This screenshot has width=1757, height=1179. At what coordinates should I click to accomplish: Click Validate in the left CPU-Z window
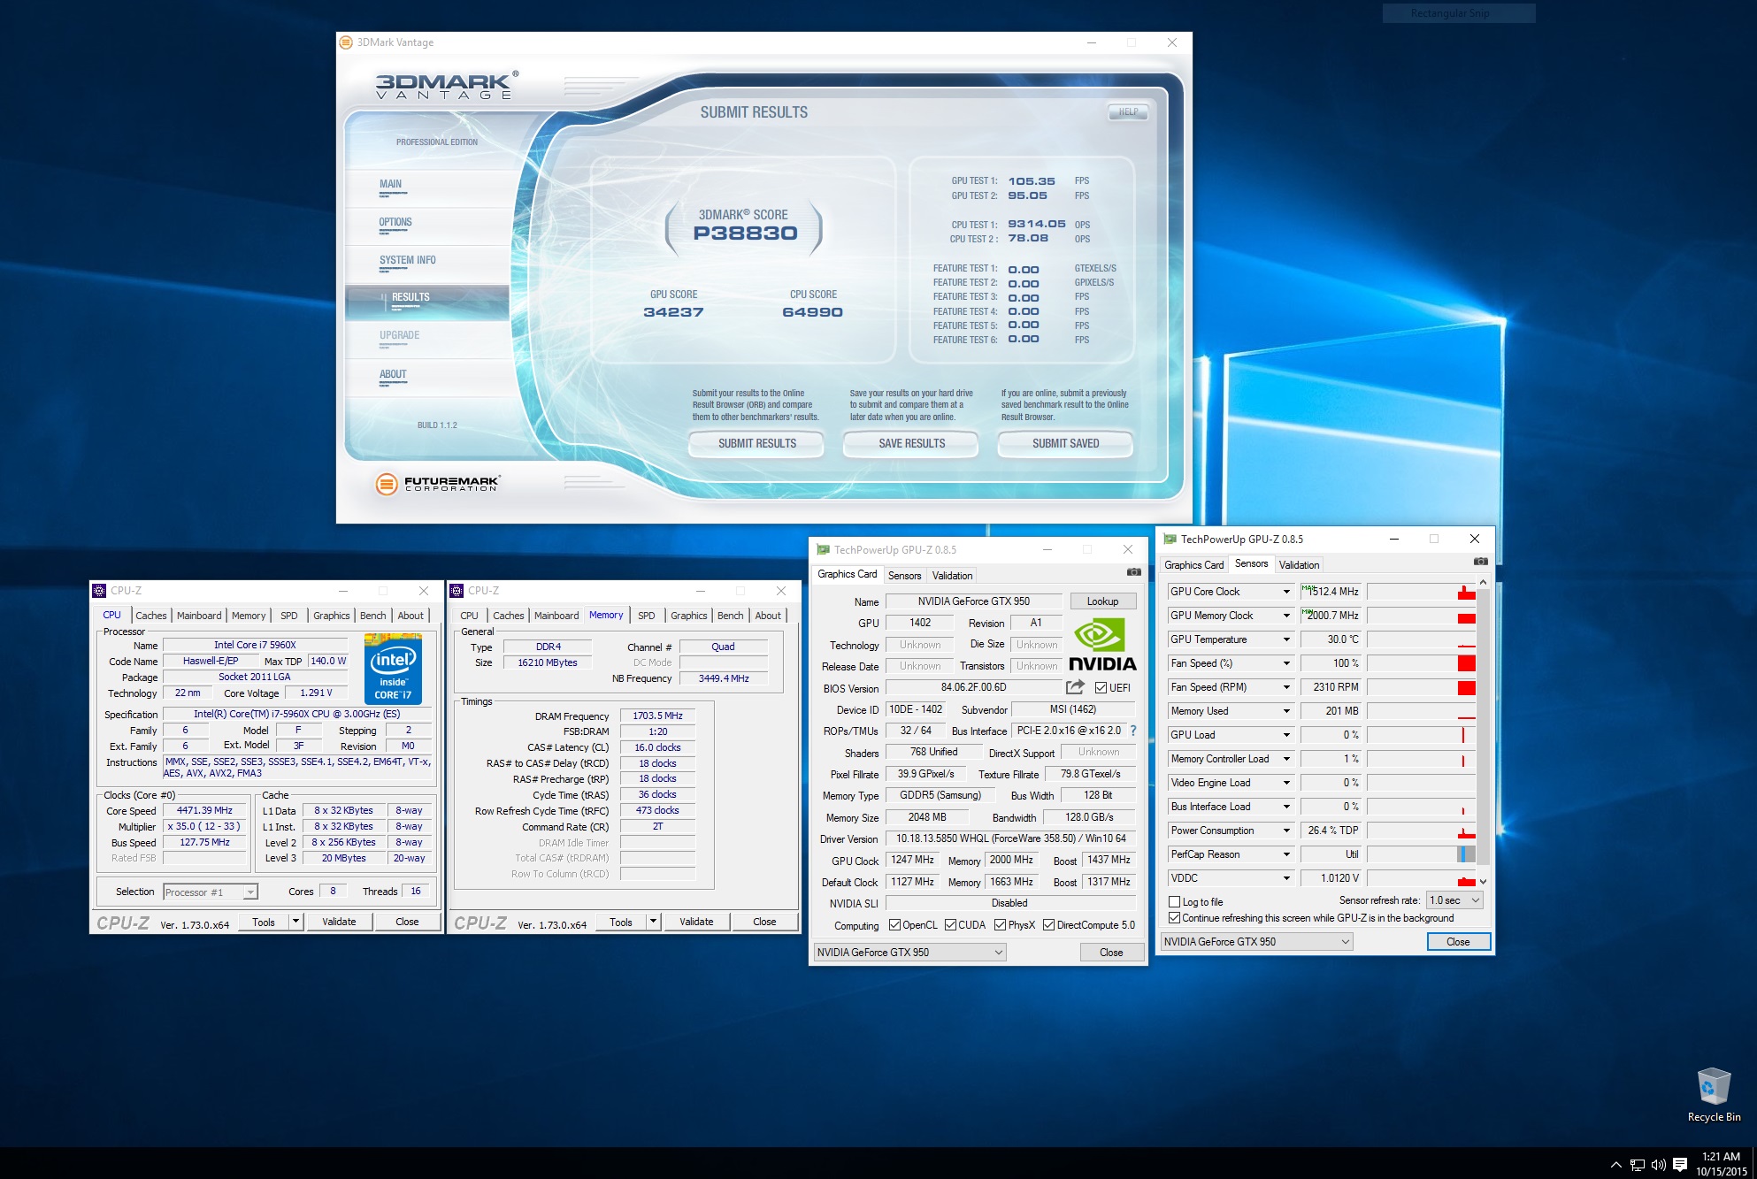tap(339, 922)
